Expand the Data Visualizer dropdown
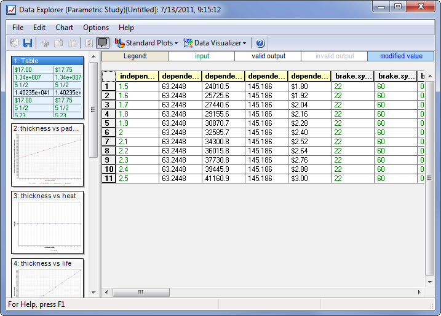The image size is (441, 316). pyautogui.click(x=215, y=43)
